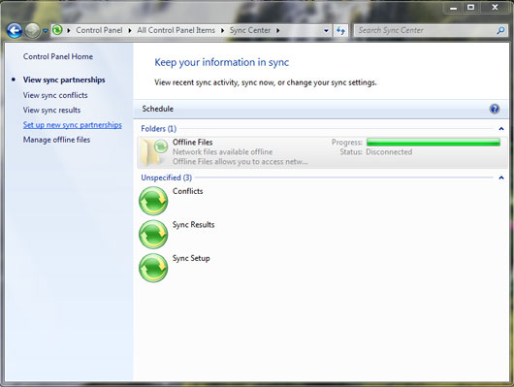Click the blue Back arrow button

click(15, 31)
